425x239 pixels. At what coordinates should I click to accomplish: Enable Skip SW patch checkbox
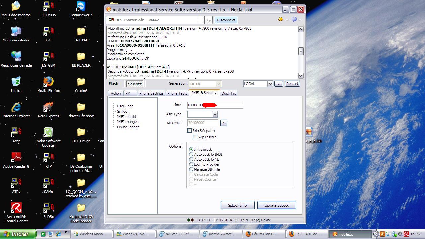[189, 131]
